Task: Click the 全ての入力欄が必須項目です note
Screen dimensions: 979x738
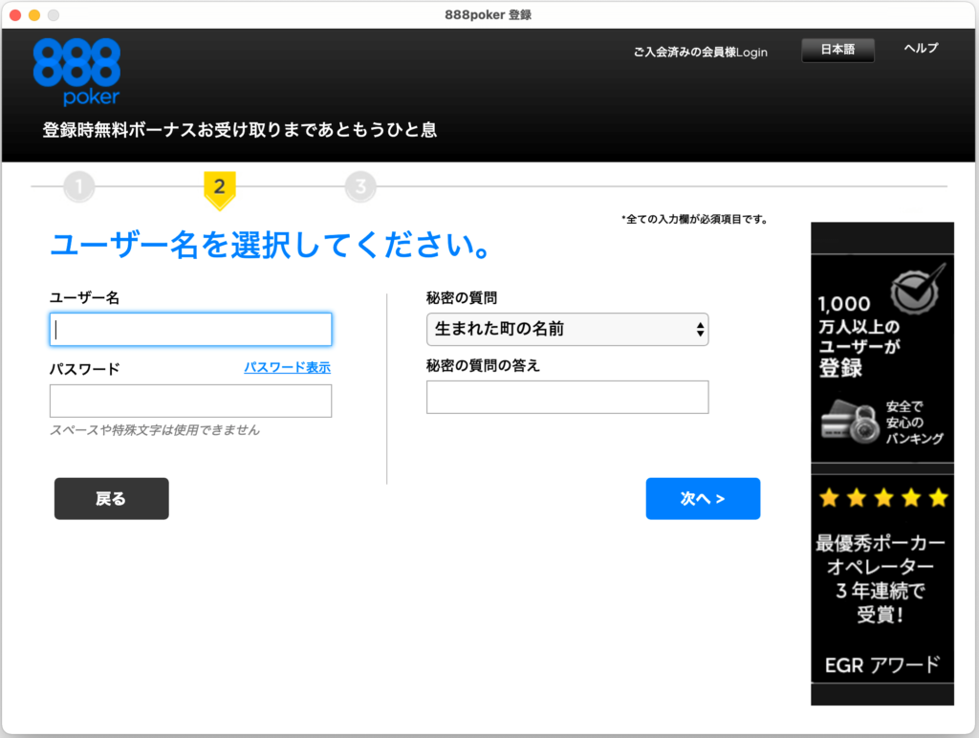Action: pyautogui.click(x=694, y=219)
